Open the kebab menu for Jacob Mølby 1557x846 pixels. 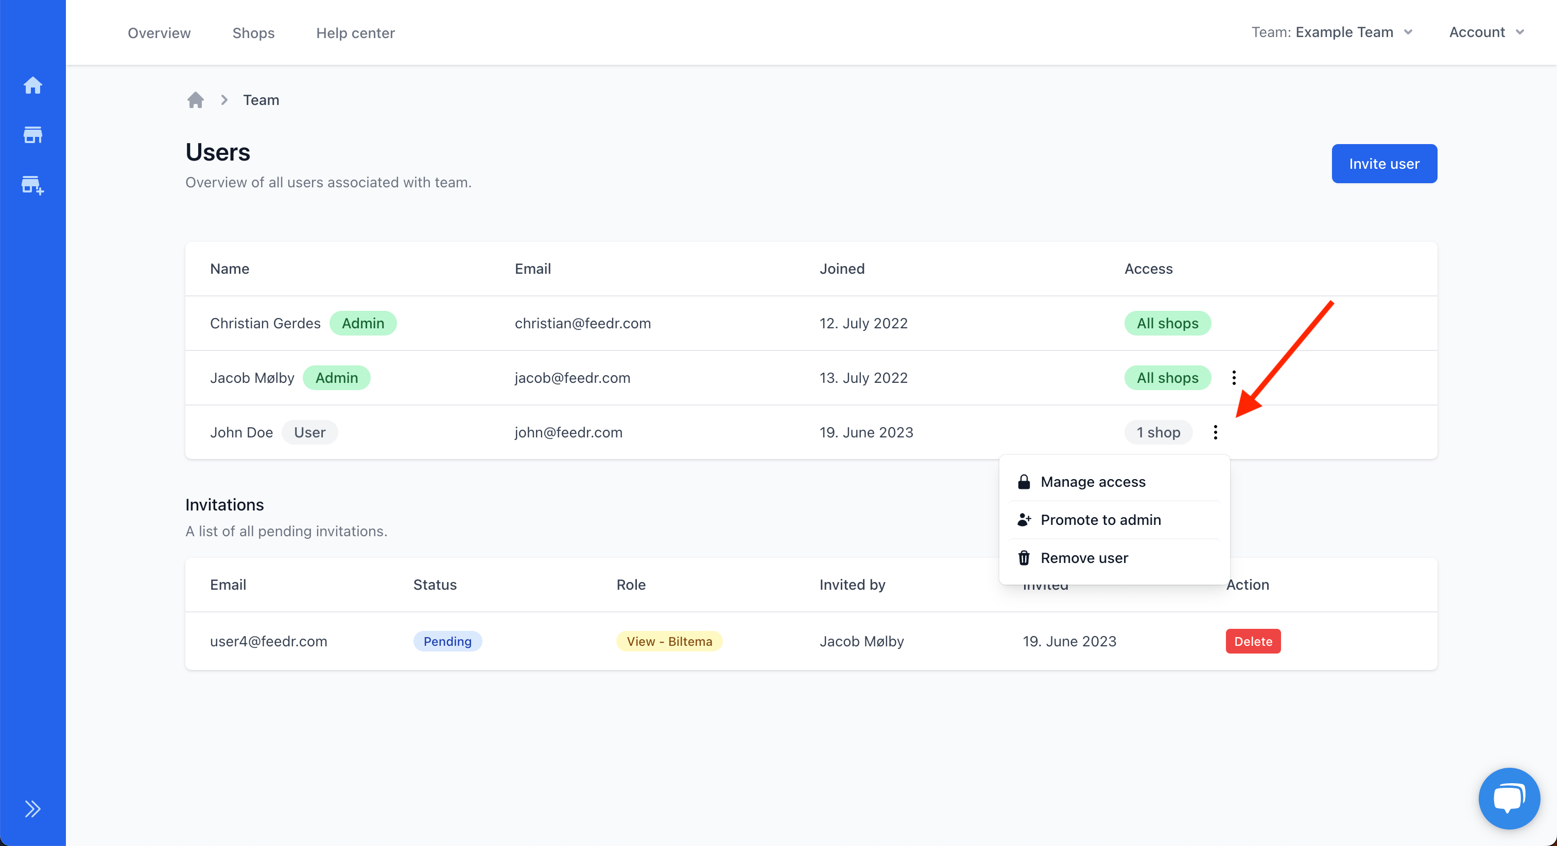(1234, 377)
